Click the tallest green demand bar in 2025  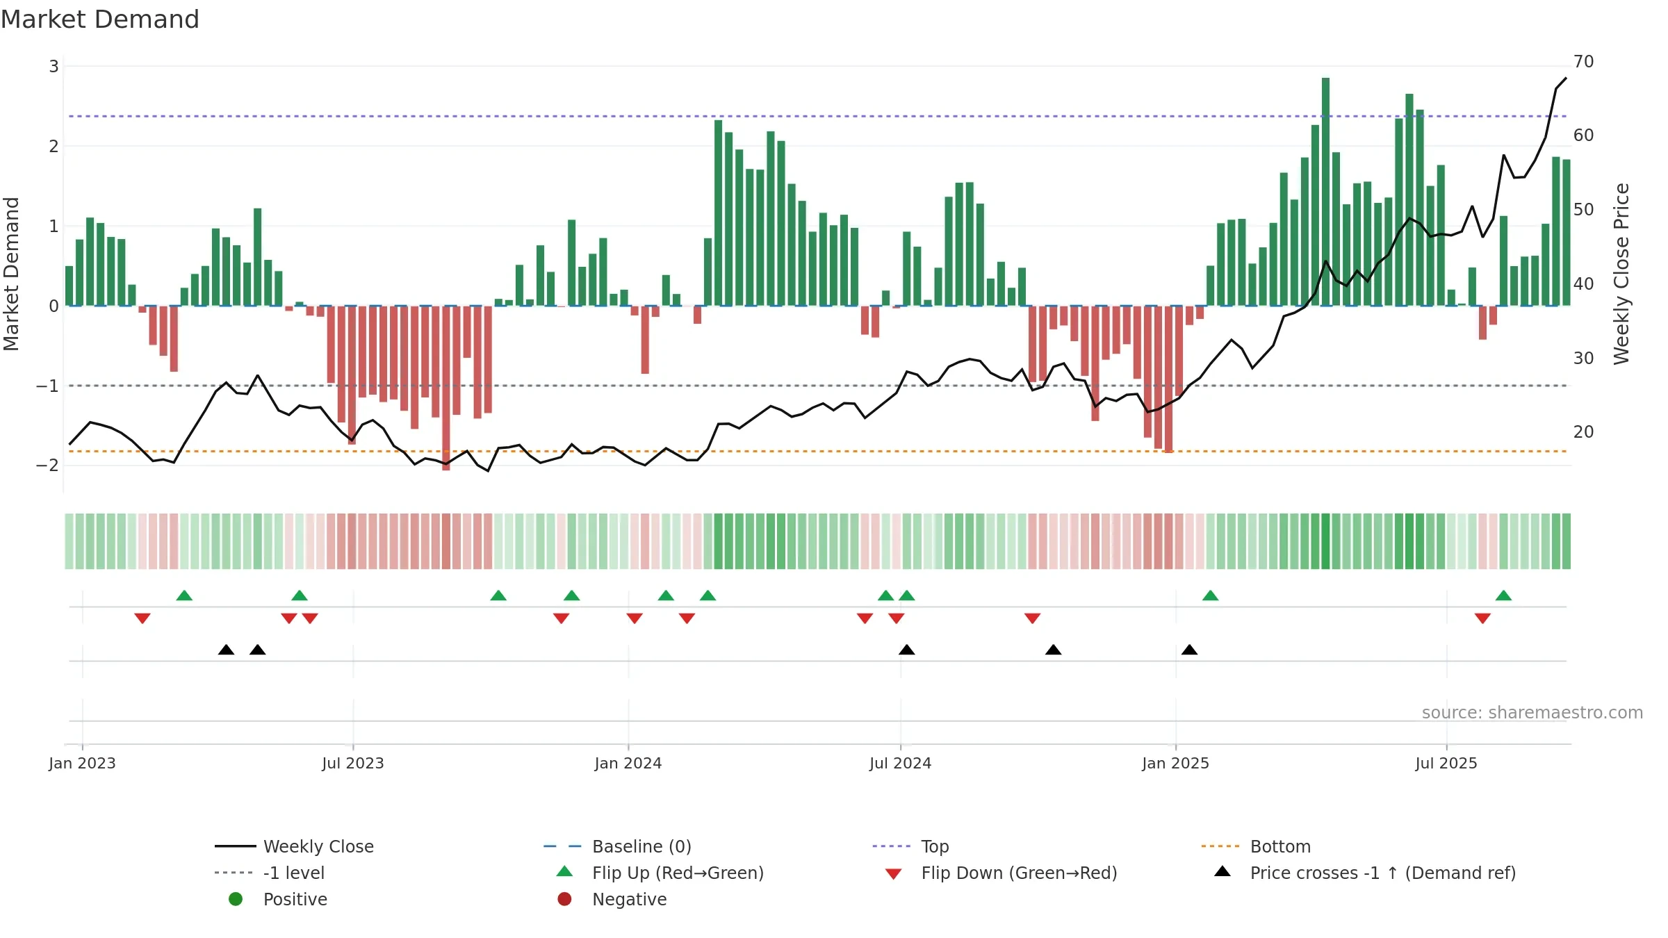(1325, 192)
